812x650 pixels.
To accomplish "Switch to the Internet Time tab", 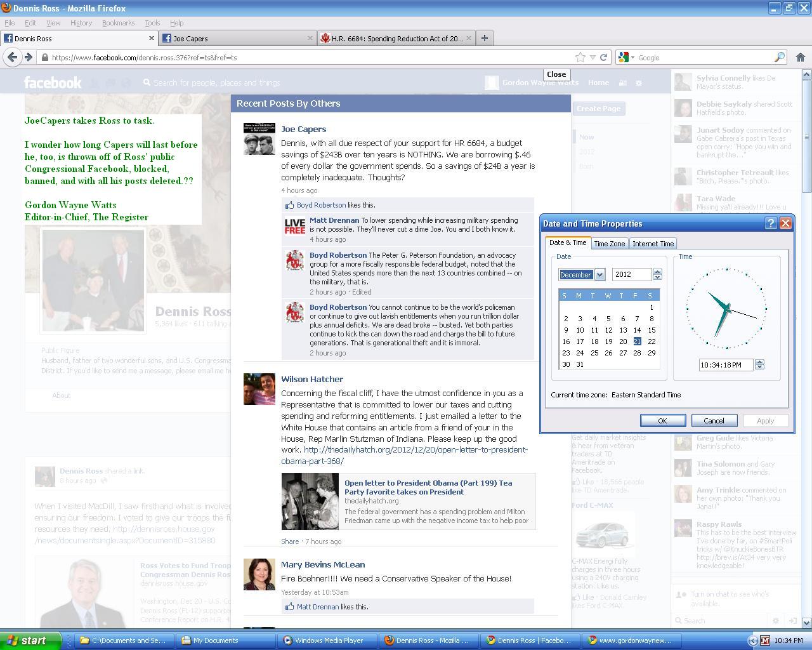I will click(653, 244).
